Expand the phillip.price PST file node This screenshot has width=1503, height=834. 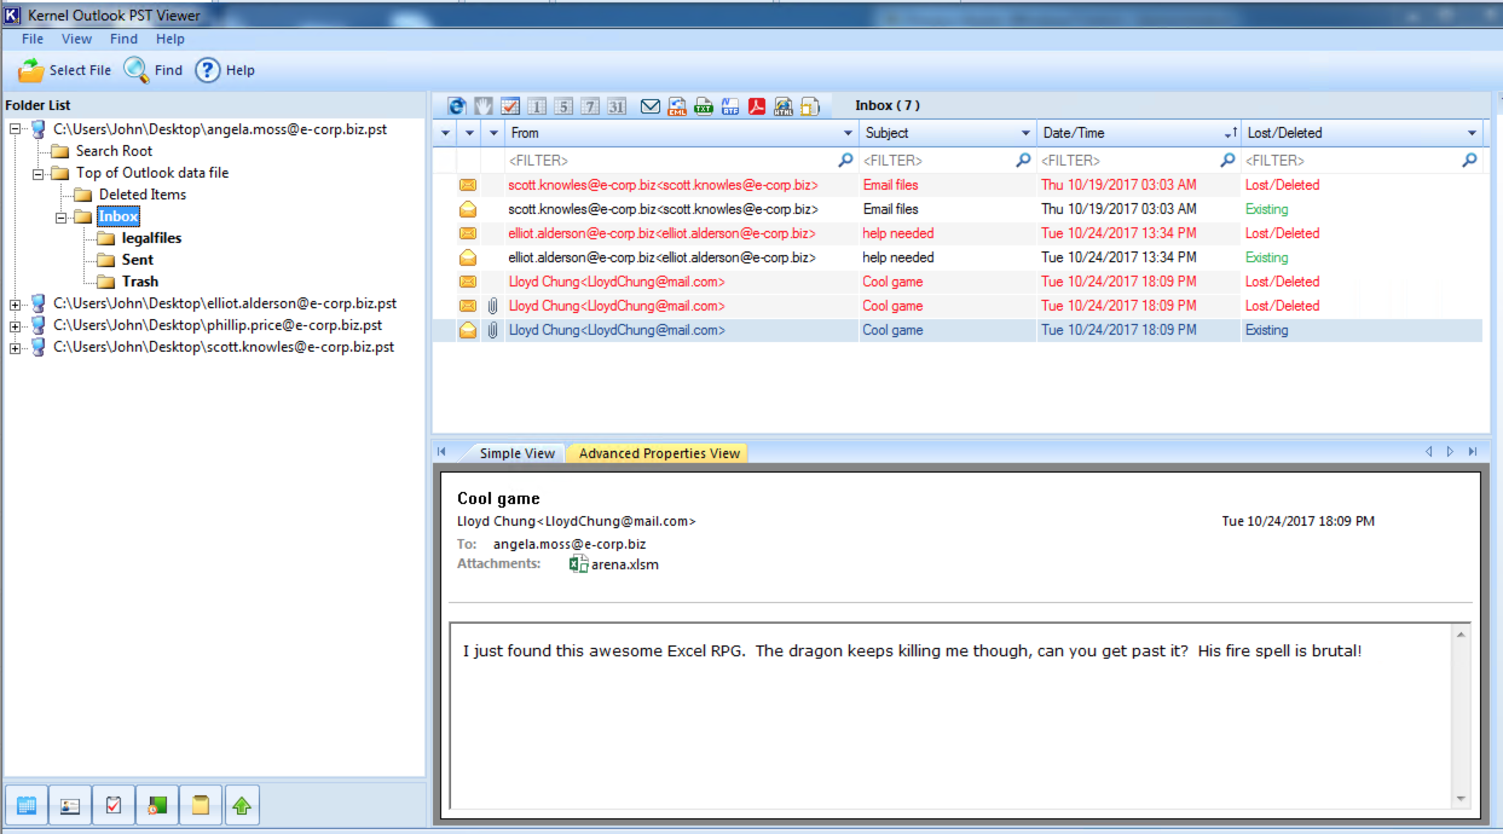(x=15, y=326)
